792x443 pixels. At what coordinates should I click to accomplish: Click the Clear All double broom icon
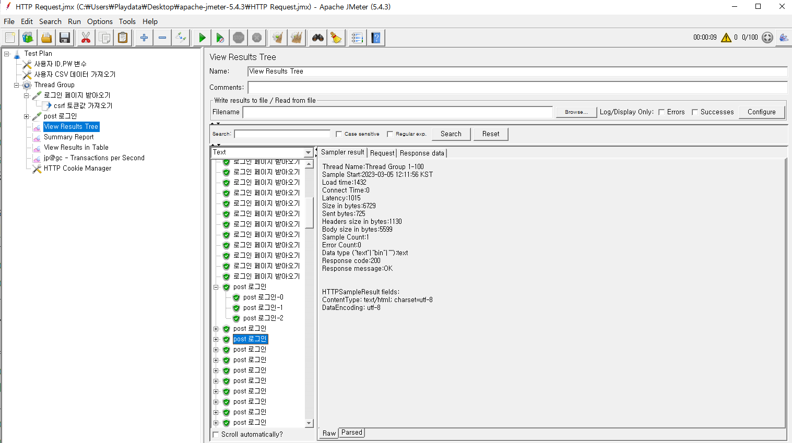click(297, 38)
